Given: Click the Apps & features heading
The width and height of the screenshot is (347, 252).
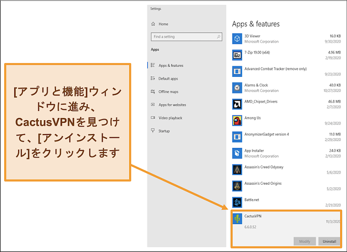Looking at the screenshot, I should [x=256, y=24].
